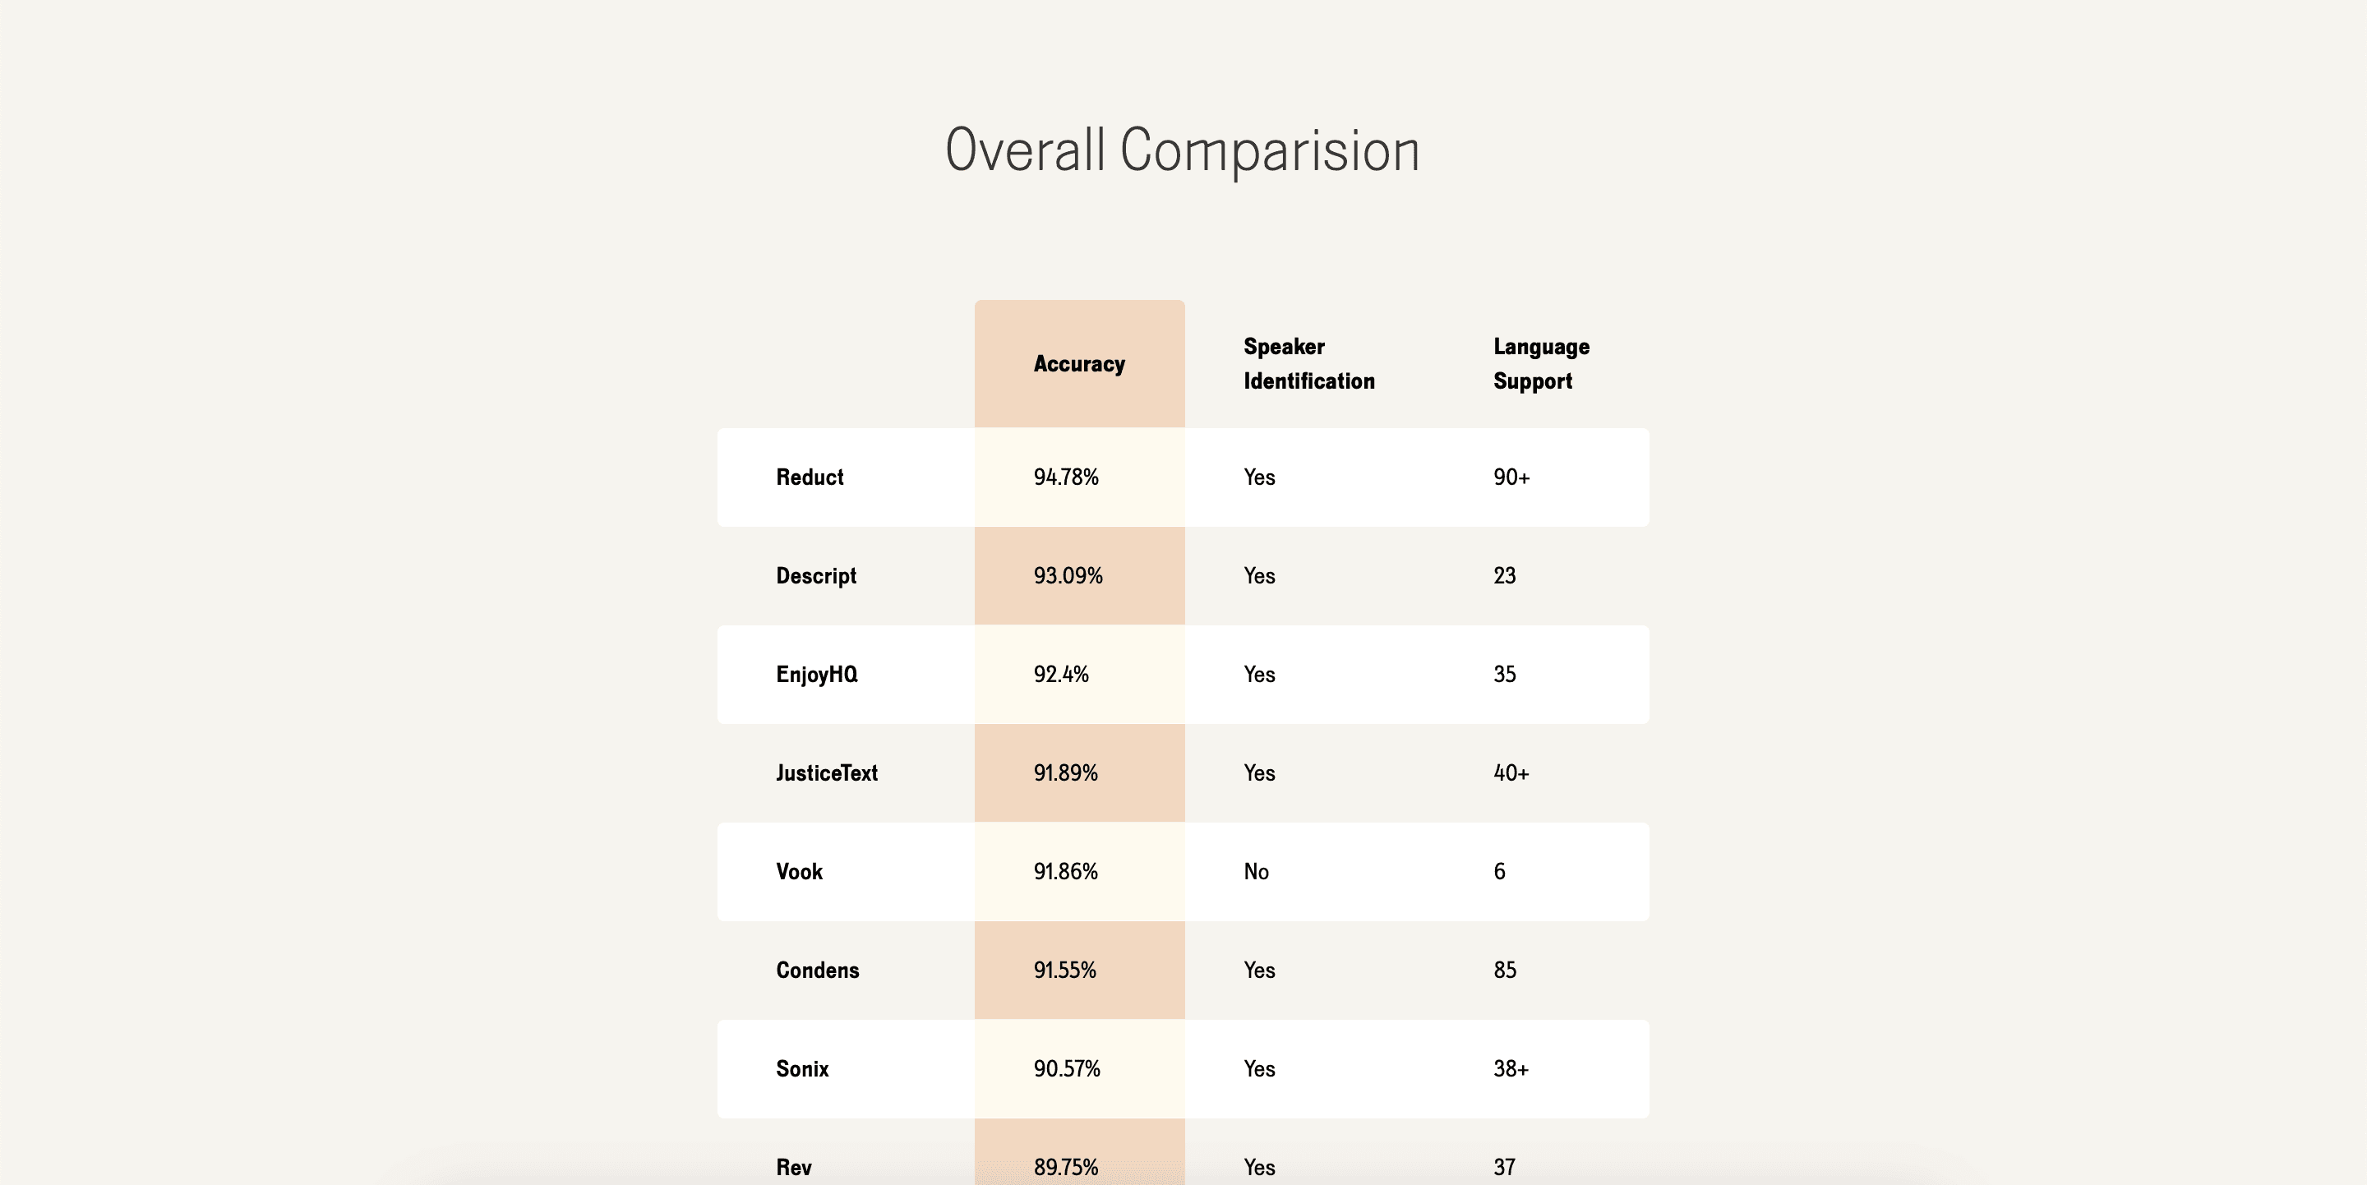
Task: Select the Vook row name
Action: pos(800,871)
